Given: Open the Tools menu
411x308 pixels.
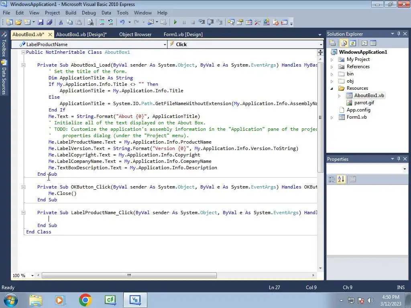Looking at the screenshot, I should coord(123,13).
